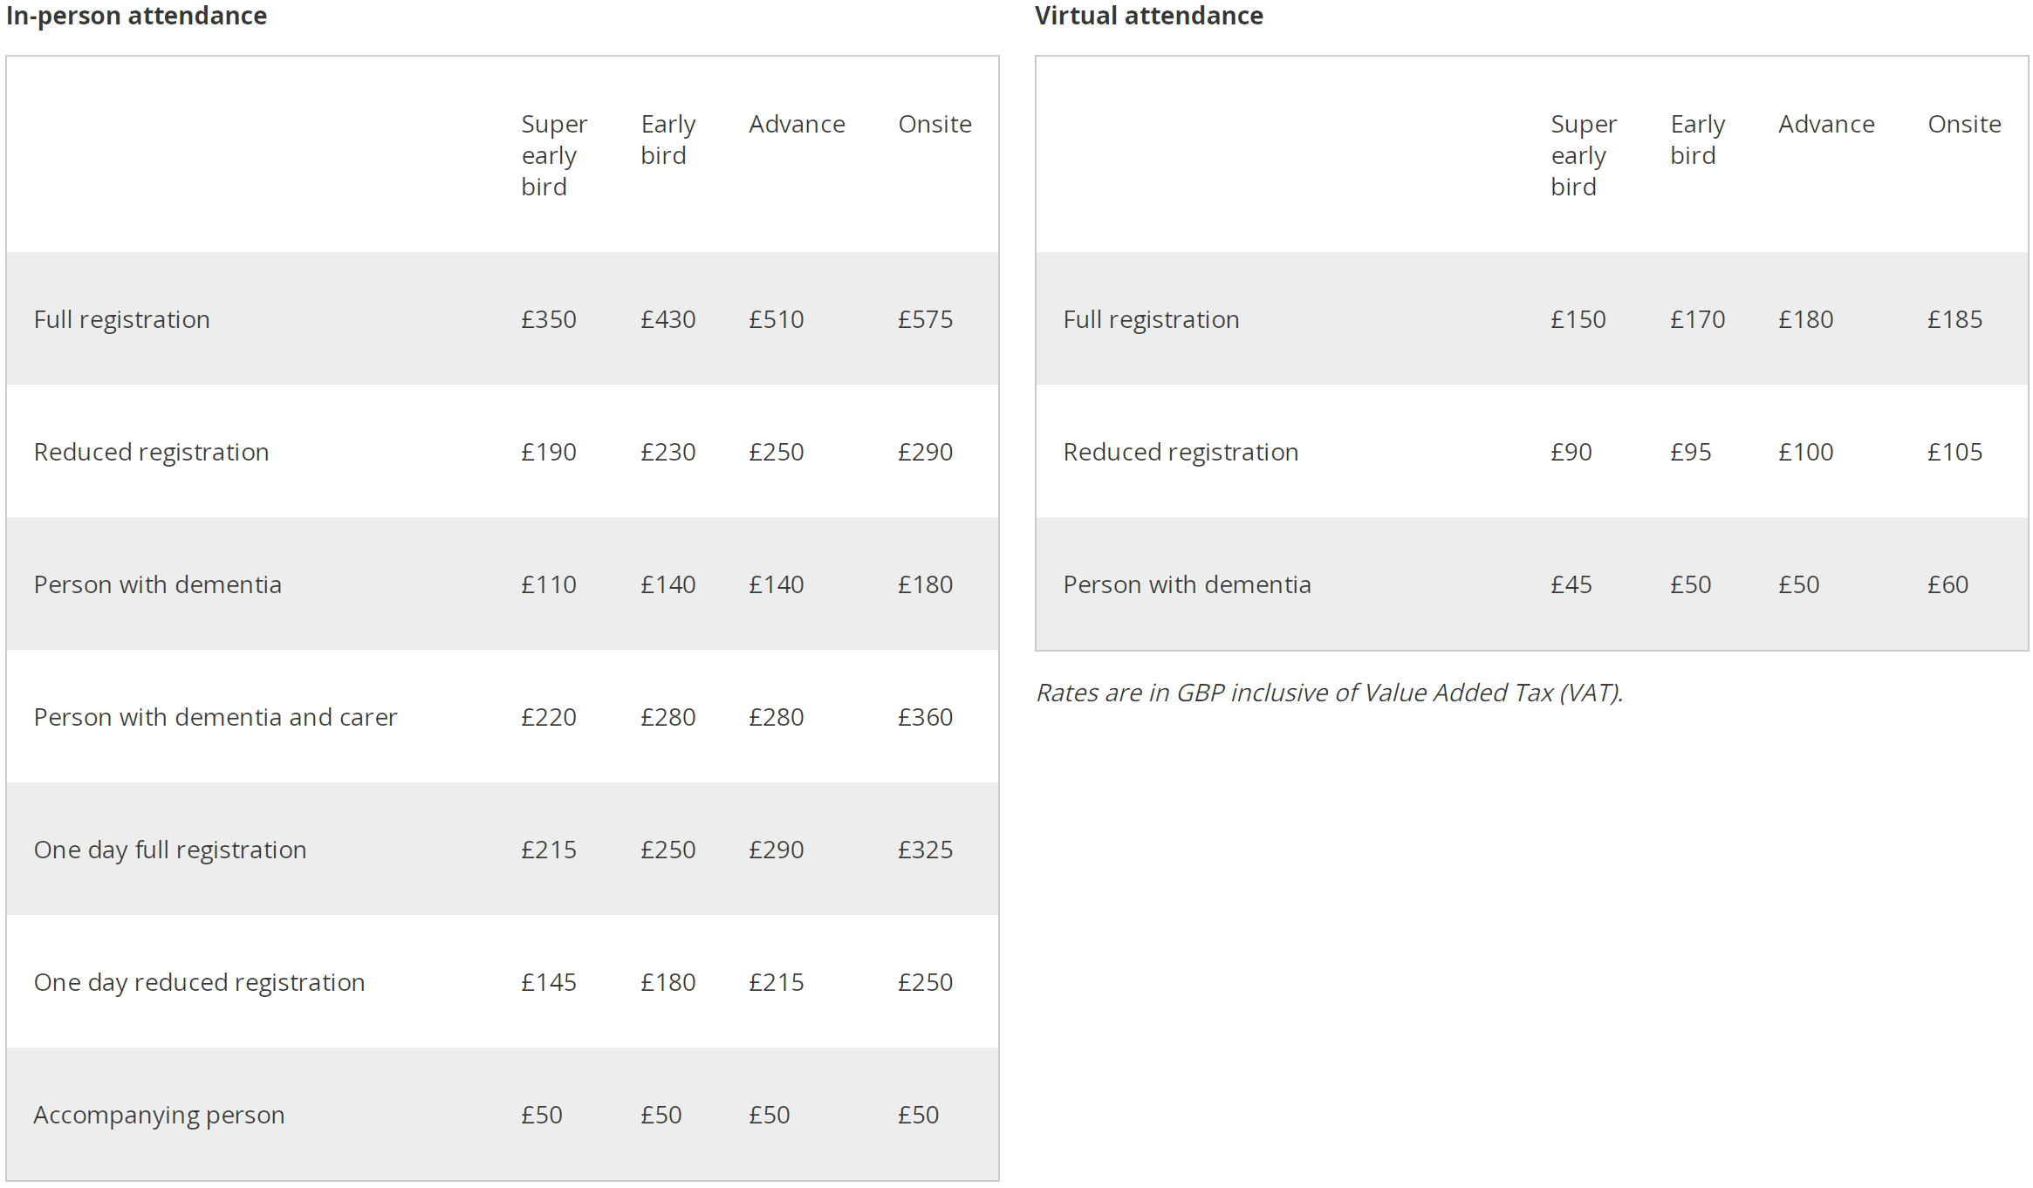2033x1188 pixels.
Task: Click £575 onsite full registration price
Action: tap(925, 319)
